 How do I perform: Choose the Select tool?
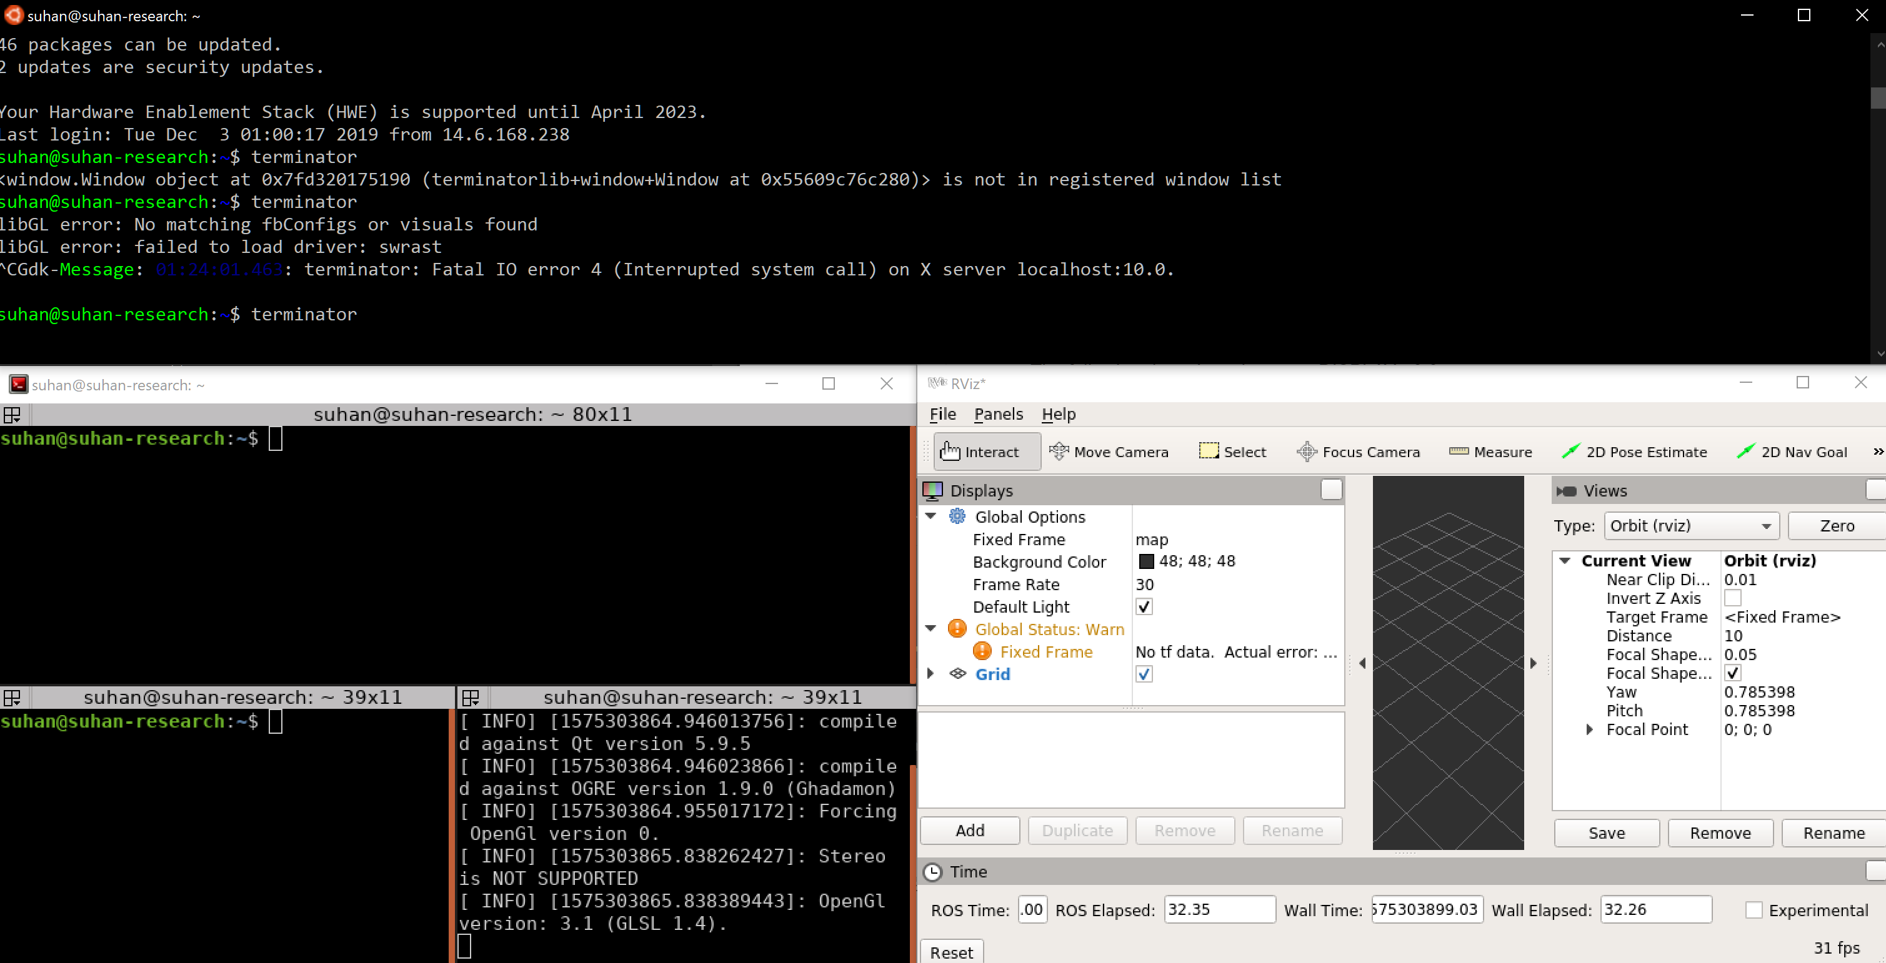coord(1232,452)
